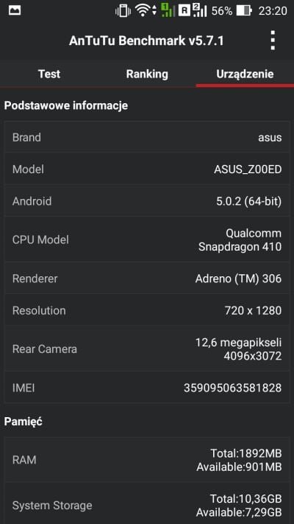Open the three-dot overflow menu
Screen dimensions: 294x524
pyautogui.click(x=273, y=41)
